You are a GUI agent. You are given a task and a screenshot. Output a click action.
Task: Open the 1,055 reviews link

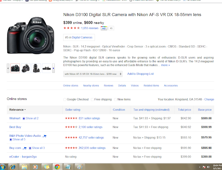pos(89,28)
